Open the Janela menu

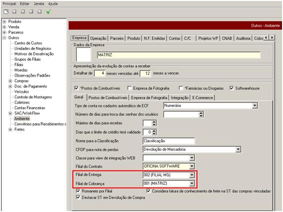pos(39,3)
